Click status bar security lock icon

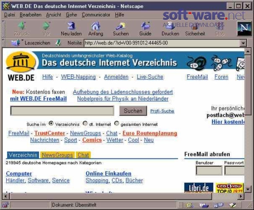pyautogui.click(x=6, y=205)
